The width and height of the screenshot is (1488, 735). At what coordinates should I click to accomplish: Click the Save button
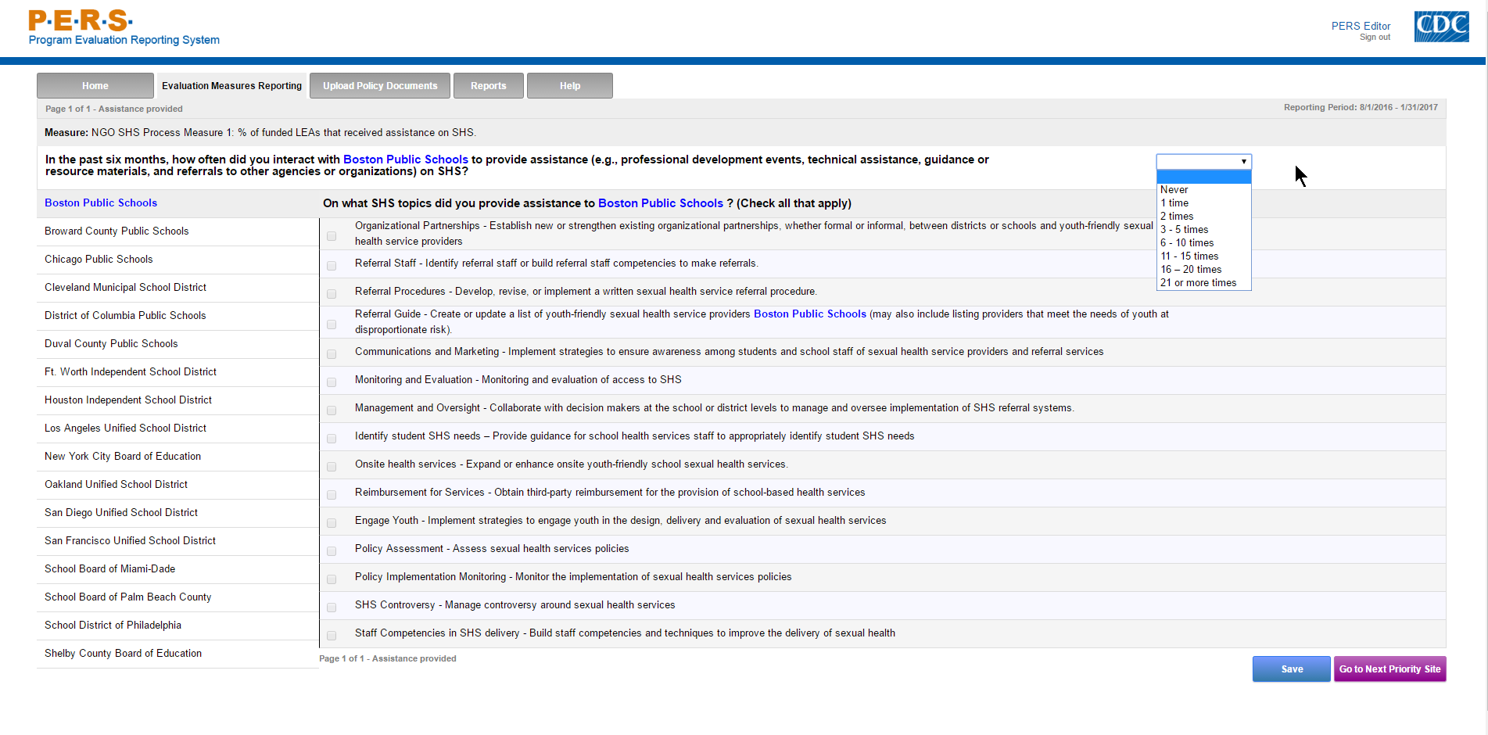tap(1292, 669)
